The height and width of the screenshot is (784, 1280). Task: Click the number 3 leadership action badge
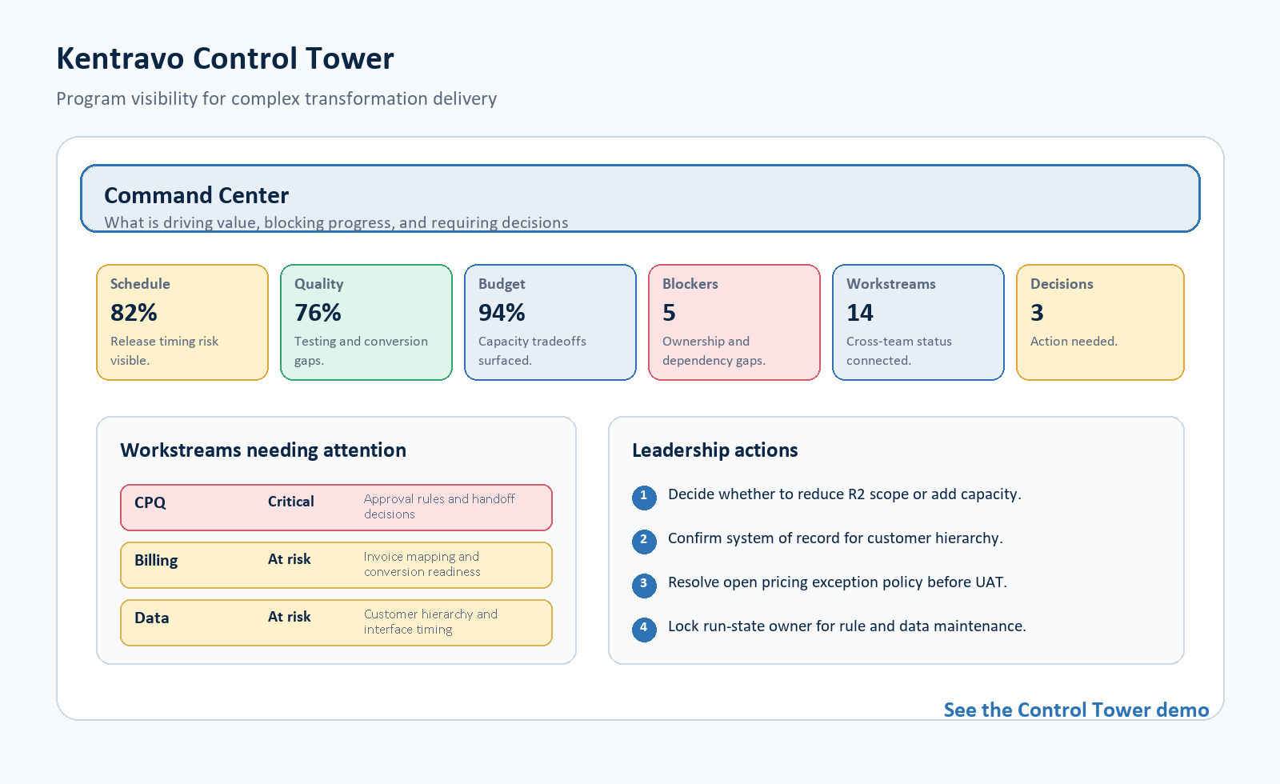[644, 586]
